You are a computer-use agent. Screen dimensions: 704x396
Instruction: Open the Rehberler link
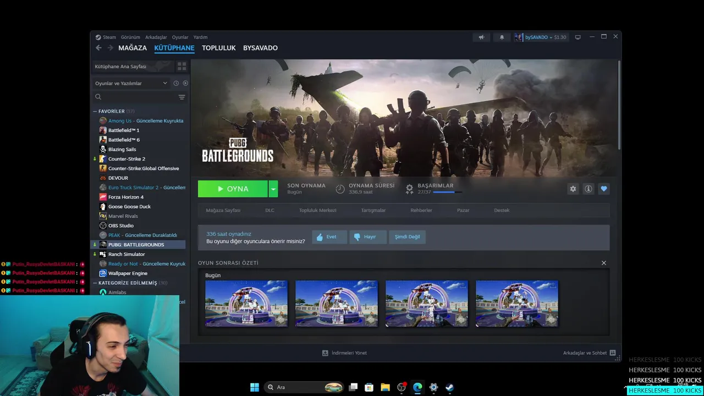421,210
